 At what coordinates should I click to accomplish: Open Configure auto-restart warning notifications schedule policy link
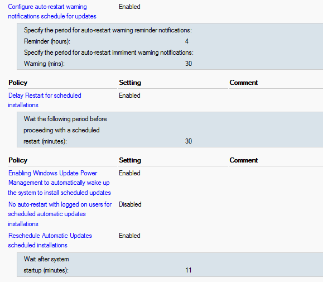pos(52,12)
